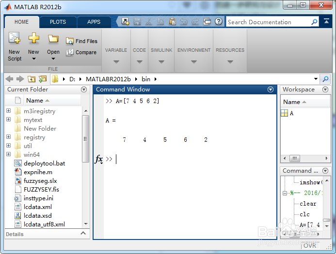This screenshot has height=254, width=336.
Task: Expand the ENVIRONMENT section
Action: (194, 62)
